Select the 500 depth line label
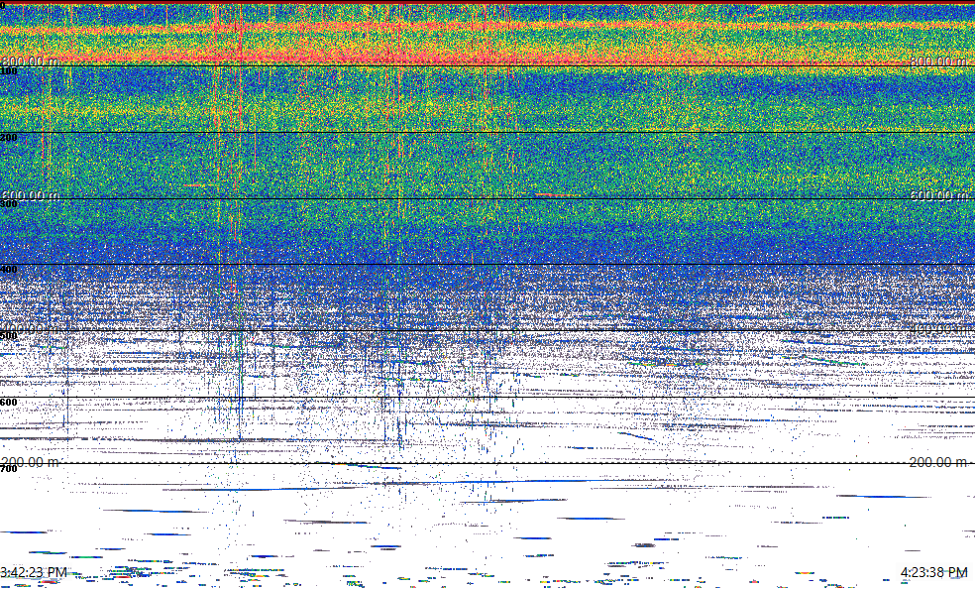Viewport: 975px width, 589px height. [x=9, y=336]
